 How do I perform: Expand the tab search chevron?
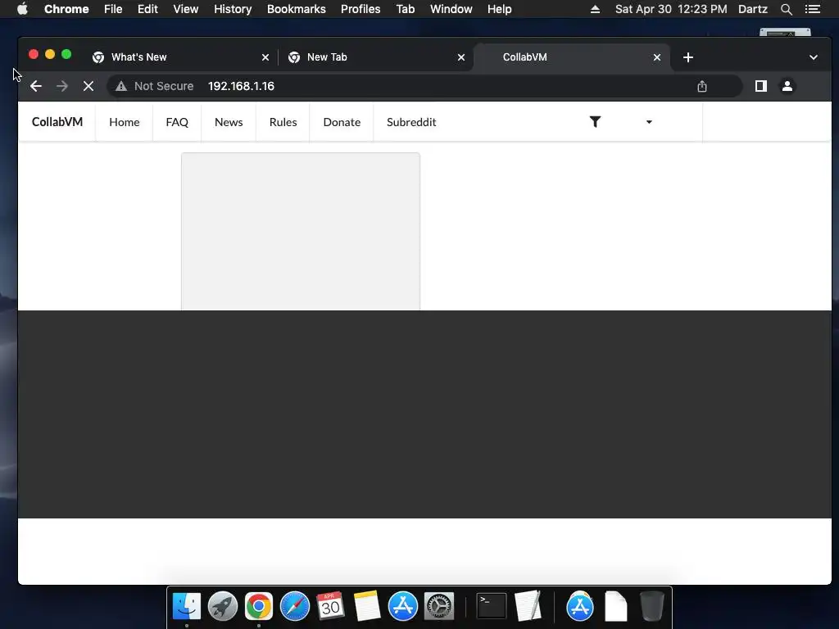click(814, 57)
